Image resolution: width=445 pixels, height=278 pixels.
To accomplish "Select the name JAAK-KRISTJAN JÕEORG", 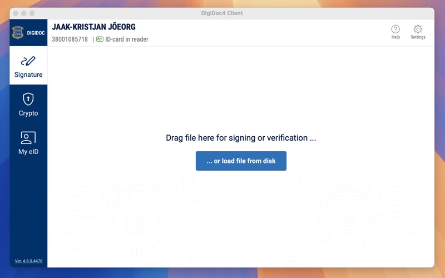I will click(93, 27).
